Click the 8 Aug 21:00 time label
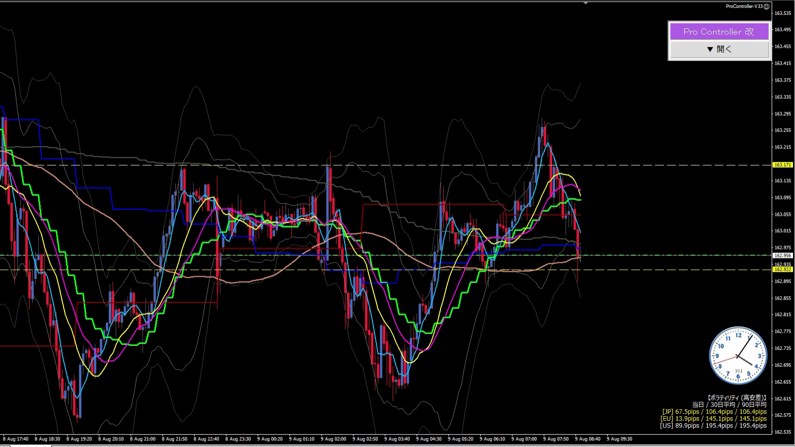This screenshot has width=795, height=447. point(143,439)
